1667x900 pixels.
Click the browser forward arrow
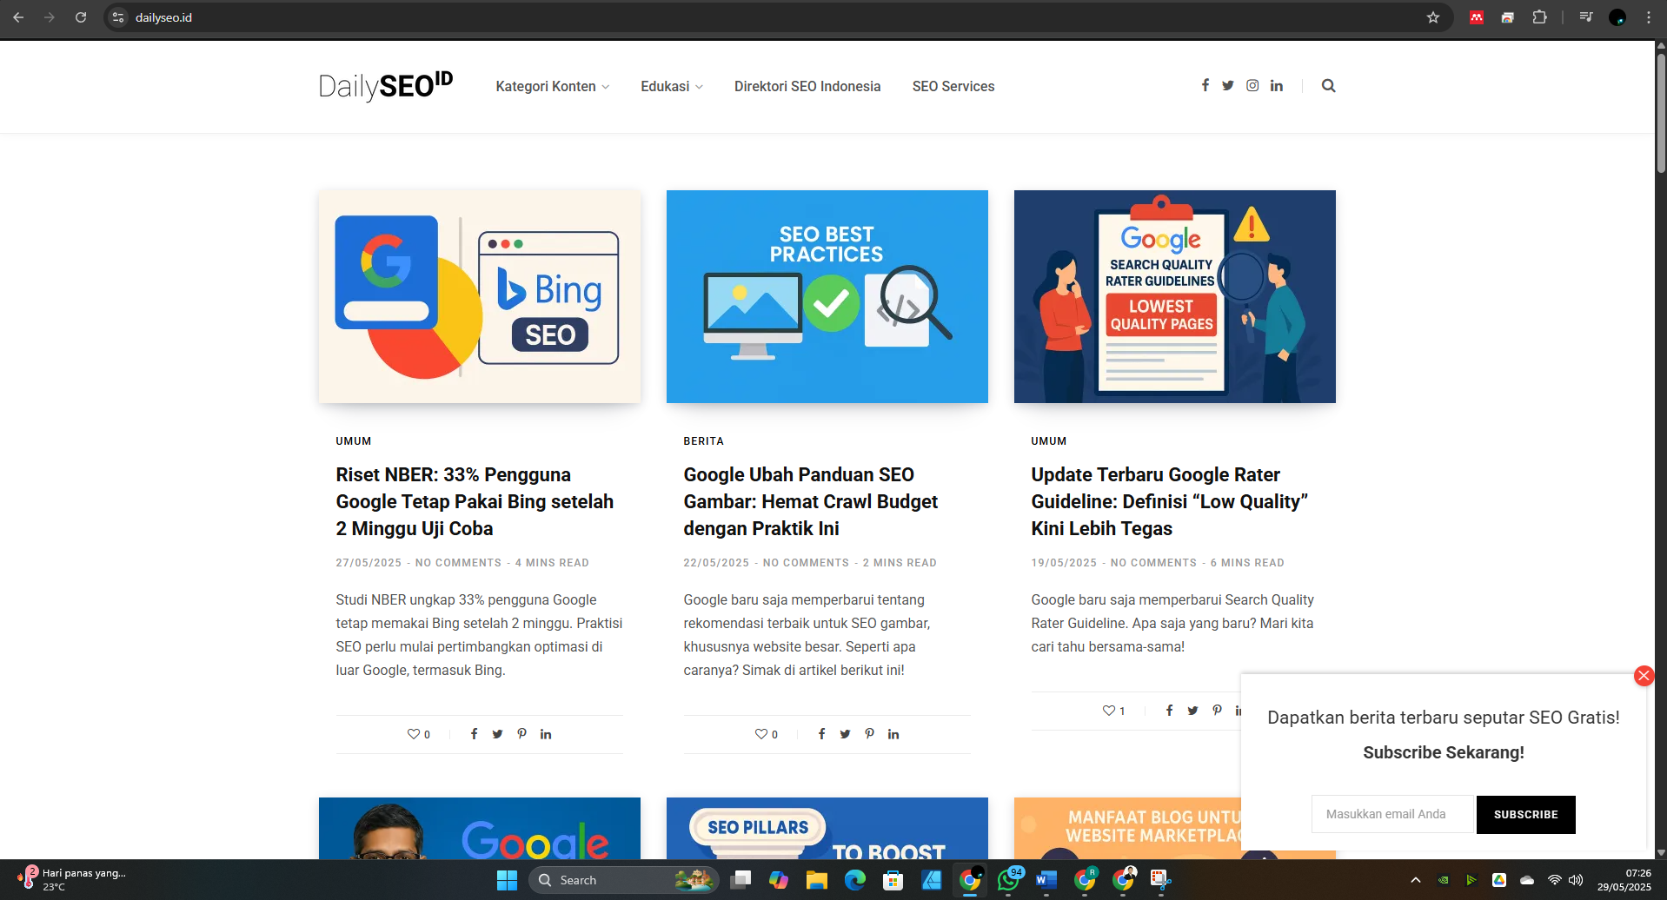(x=50, y=17)
